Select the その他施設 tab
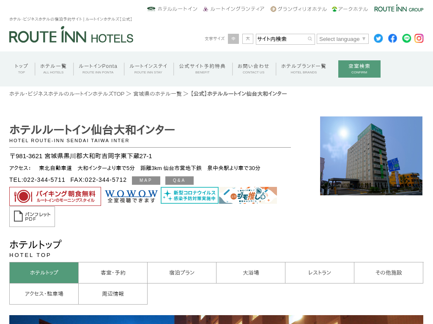Screen dimensions: 433x324 click(x=389, y=273)
